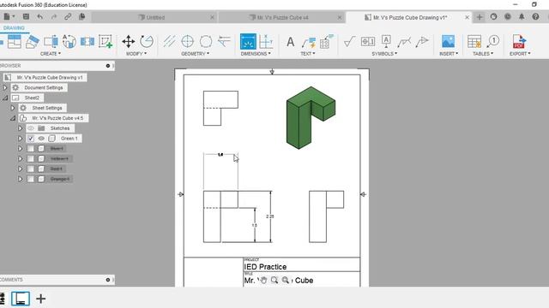Collapse the Comments panel dot button
The image size is (549, 308).
pos(108,280)
